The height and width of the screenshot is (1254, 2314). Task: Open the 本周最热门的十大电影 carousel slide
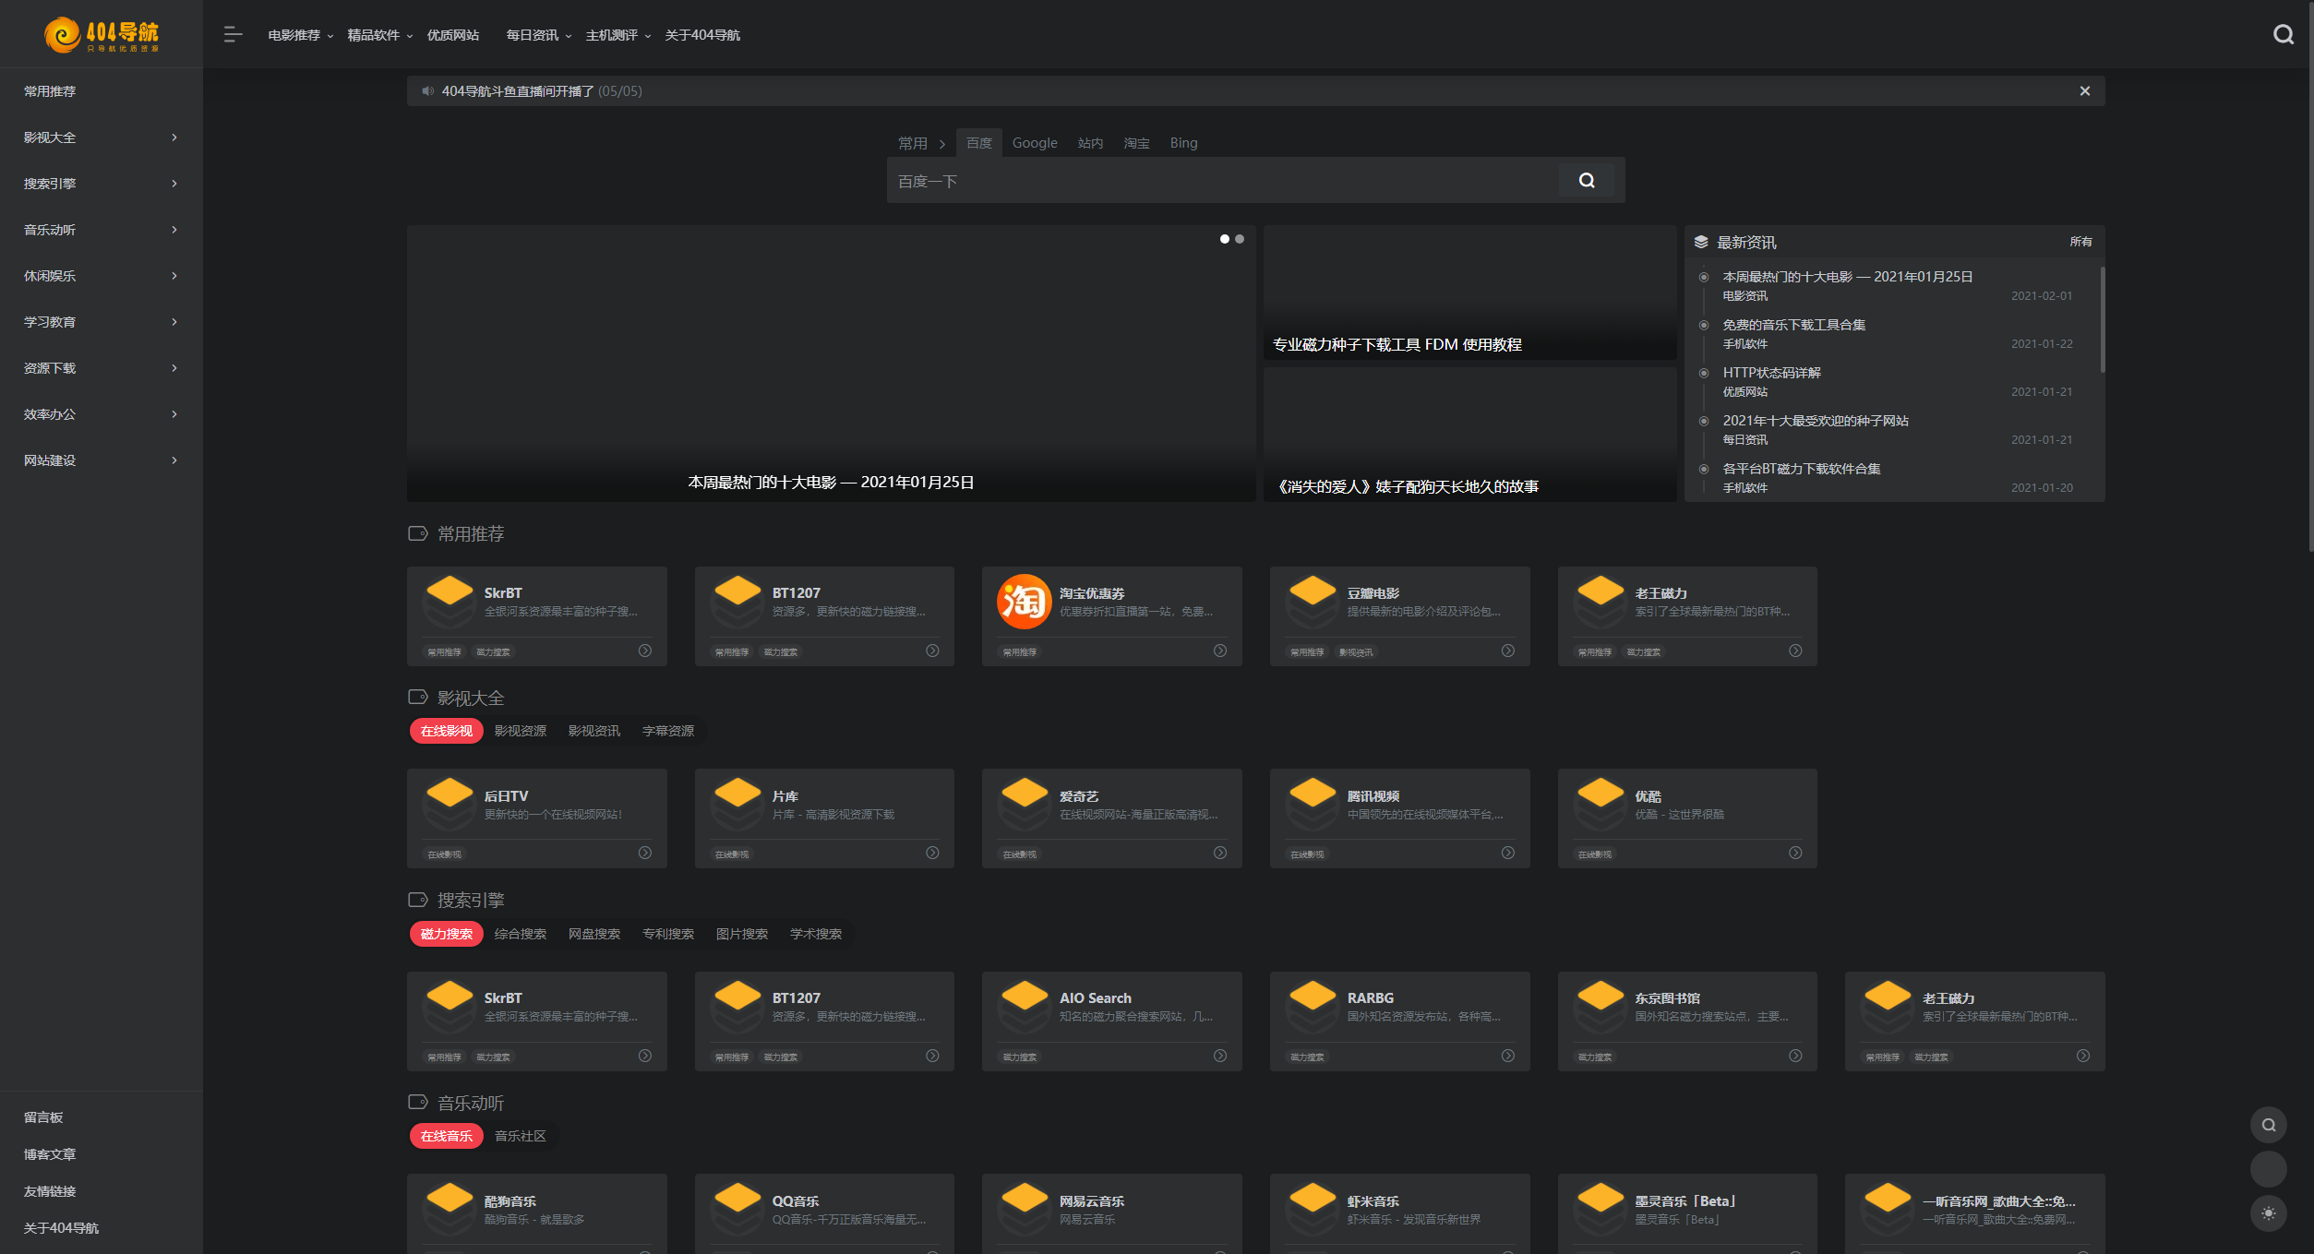pyautogui.click(x=831, y=364)
